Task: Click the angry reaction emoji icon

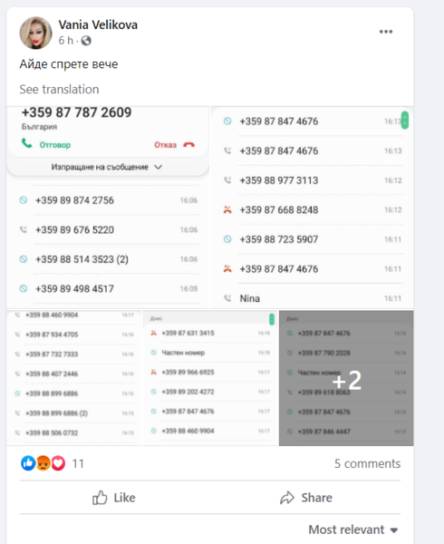Action: click(43, 463)
